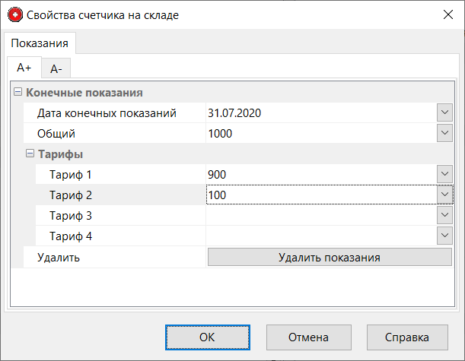The height and width of the screenshot is (361, 465).
Task: Open the Тариф 2 dropdown arrow
Action: (445, 195)
